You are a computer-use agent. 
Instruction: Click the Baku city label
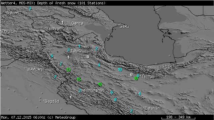(124, 26)
